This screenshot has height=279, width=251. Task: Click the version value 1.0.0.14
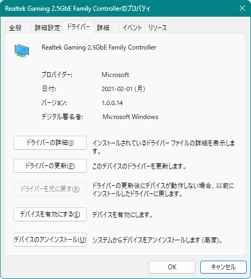tap(112, 103)
